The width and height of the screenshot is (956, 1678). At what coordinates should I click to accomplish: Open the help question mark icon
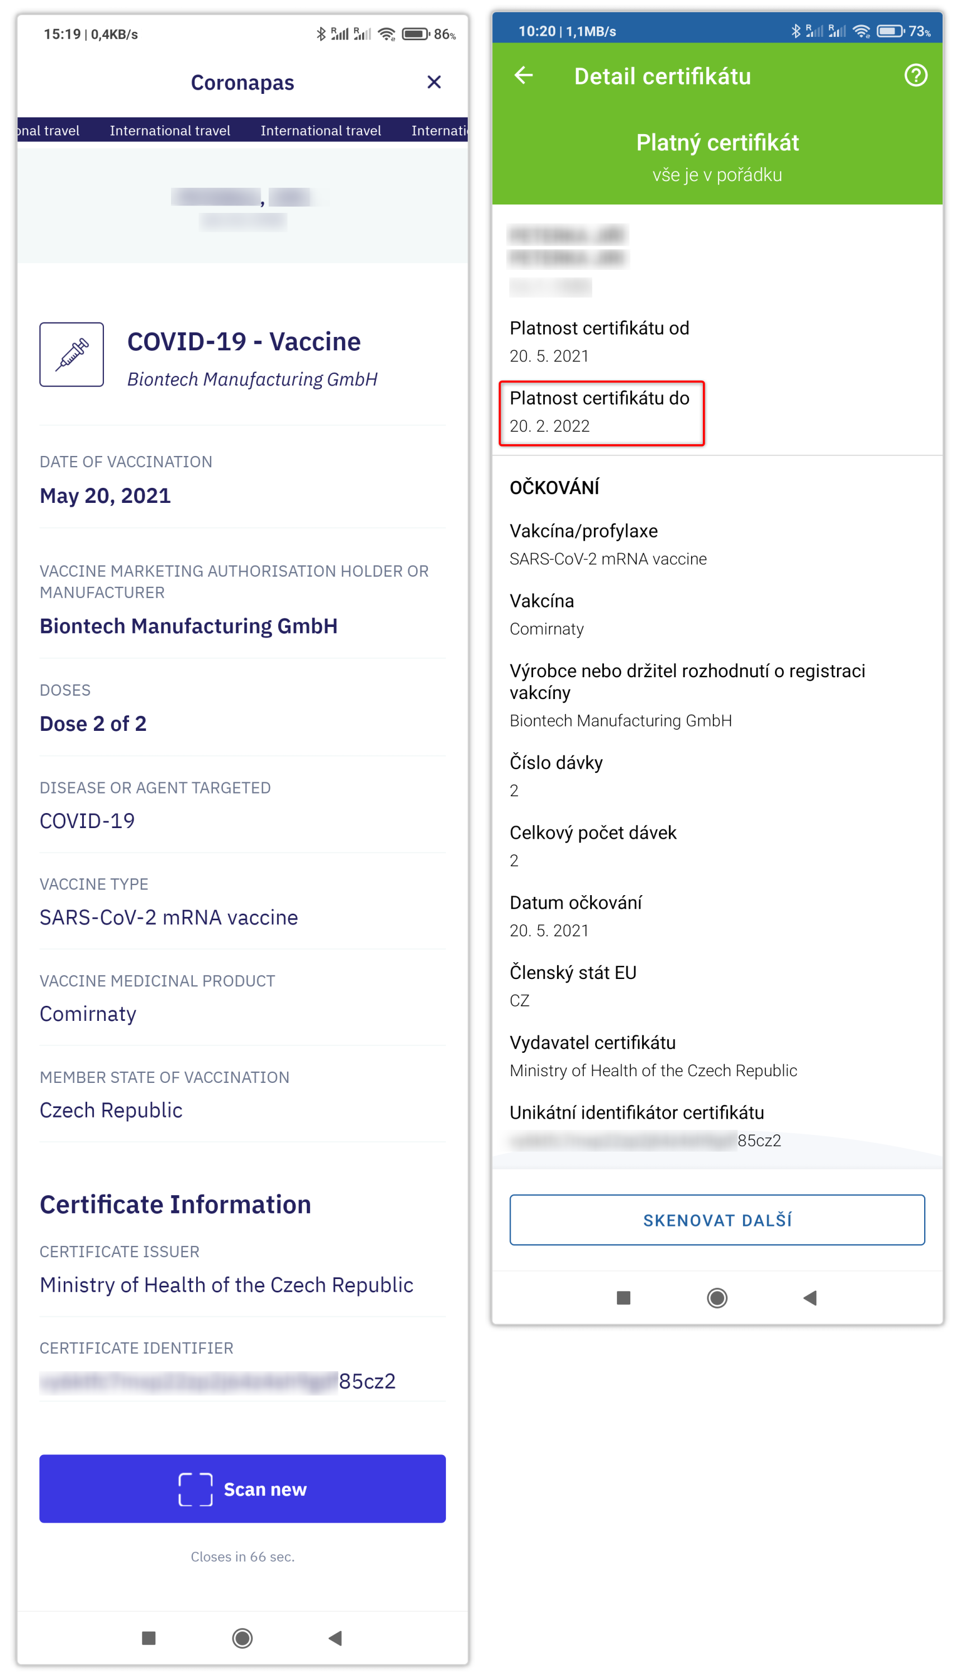pos(915,75)
